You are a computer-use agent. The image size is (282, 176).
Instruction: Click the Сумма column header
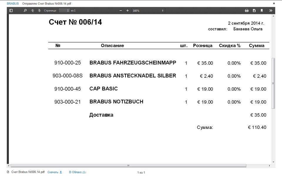tap(257, 45)
